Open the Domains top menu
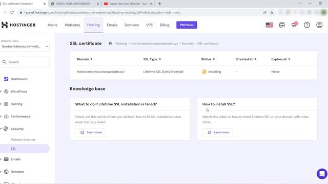Image resolution: width=328 pixels, height=184 pixels. (132, 25)
